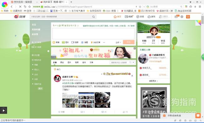Screen dimensions: 204x123
Task: Click 首页 in left sidebar
Action: tap(34, 25)
